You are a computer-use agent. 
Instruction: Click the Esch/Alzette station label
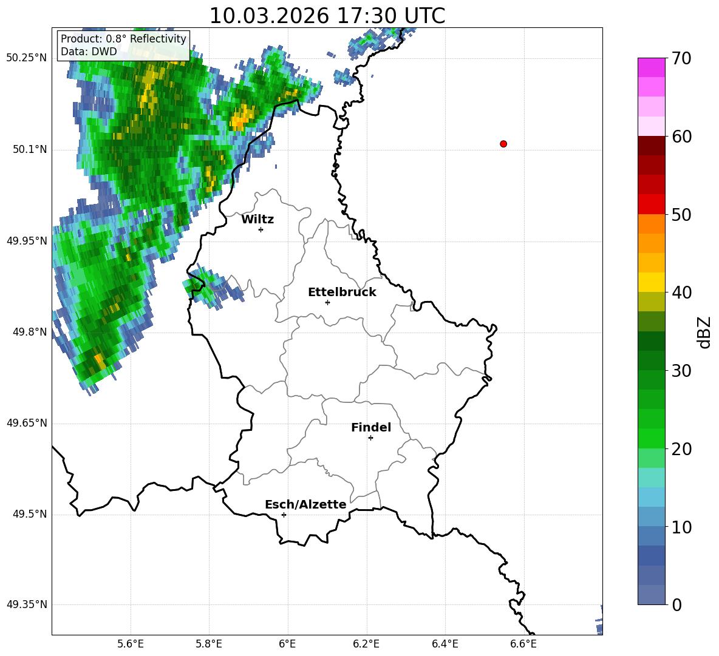click(x=305, y=504)
